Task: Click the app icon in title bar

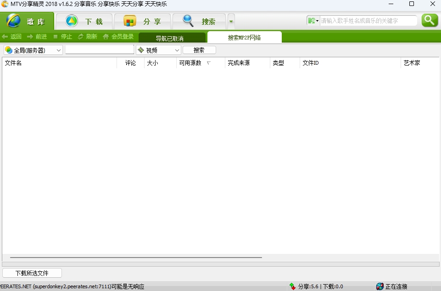Action: tap(5, 4)
